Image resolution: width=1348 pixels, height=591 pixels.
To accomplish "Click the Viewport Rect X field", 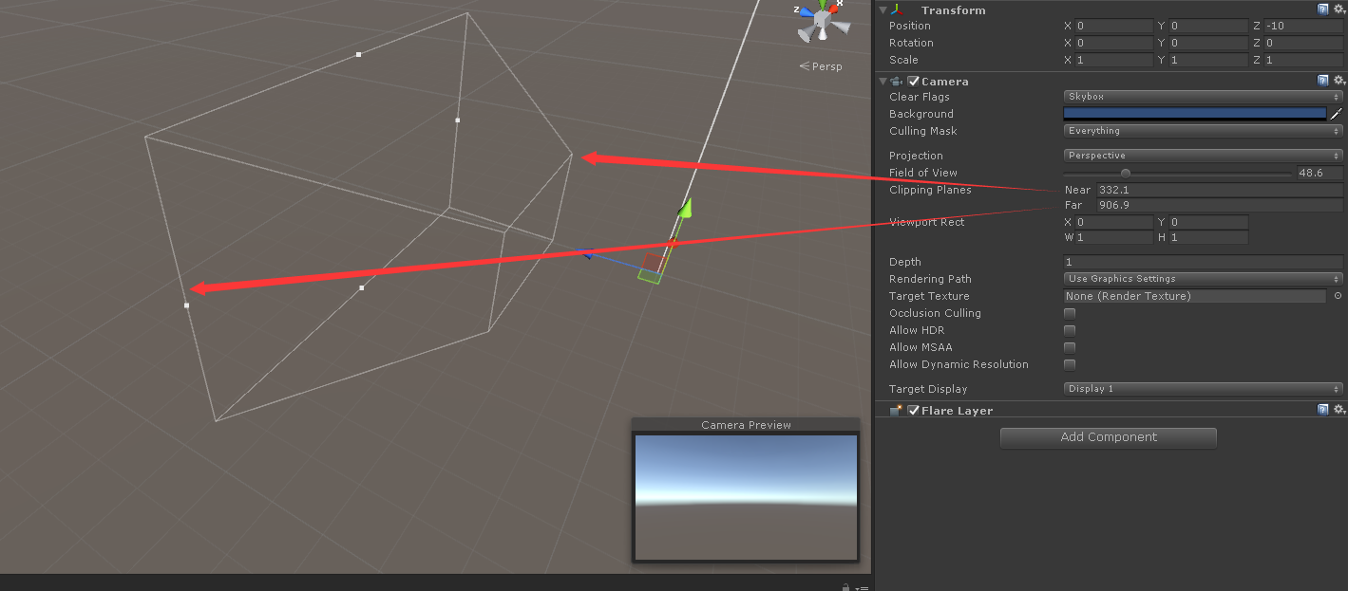I will pos(1113,222).
